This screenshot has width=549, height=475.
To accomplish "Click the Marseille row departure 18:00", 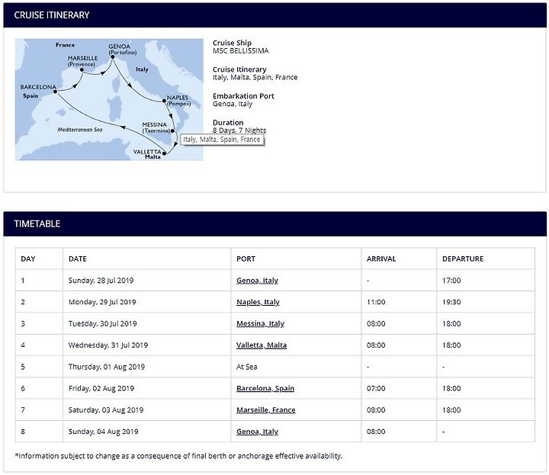I will tap(451, 410).
